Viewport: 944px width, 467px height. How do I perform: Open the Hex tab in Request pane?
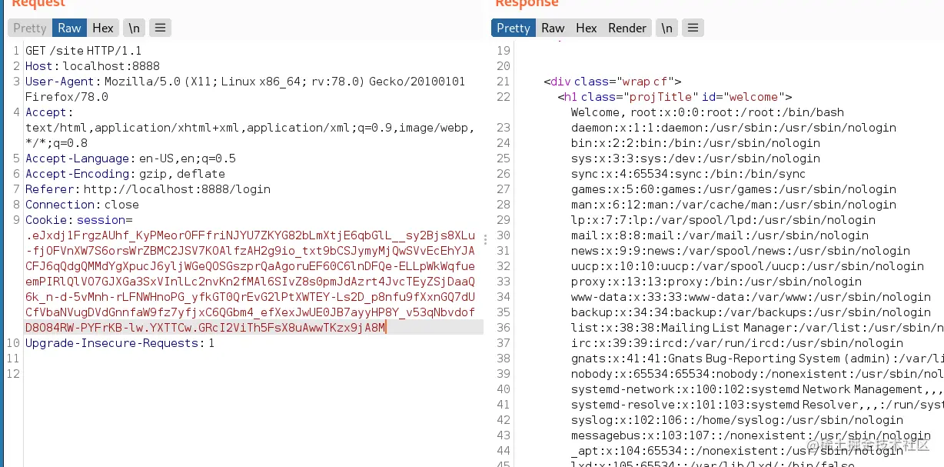103,28
